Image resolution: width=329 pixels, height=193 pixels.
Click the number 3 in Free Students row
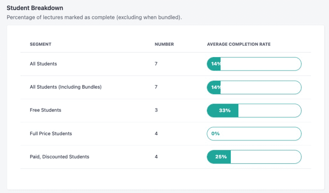tap(156, 110)
